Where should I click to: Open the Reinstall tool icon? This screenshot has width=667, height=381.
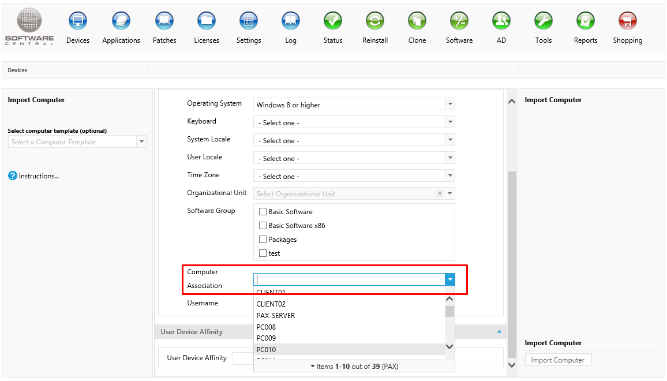[375, 22]
